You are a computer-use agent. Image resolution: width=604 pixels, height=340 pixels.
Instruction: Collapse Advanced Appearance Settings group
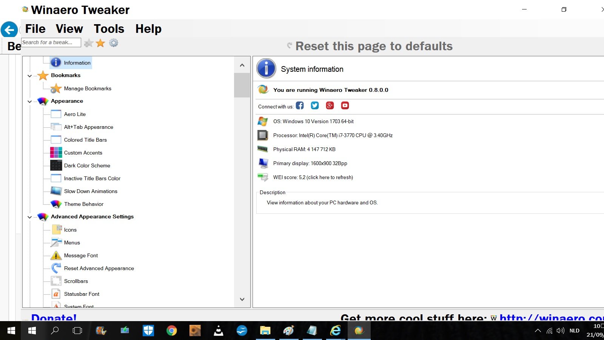click(29, 217)
